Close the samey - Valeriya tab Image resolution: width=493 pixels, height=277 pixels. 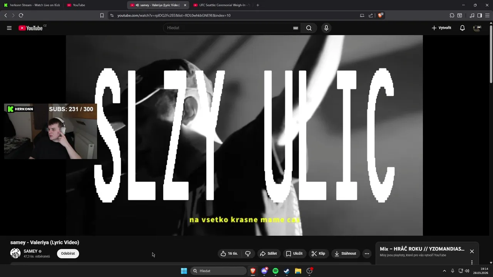point(185,5)
